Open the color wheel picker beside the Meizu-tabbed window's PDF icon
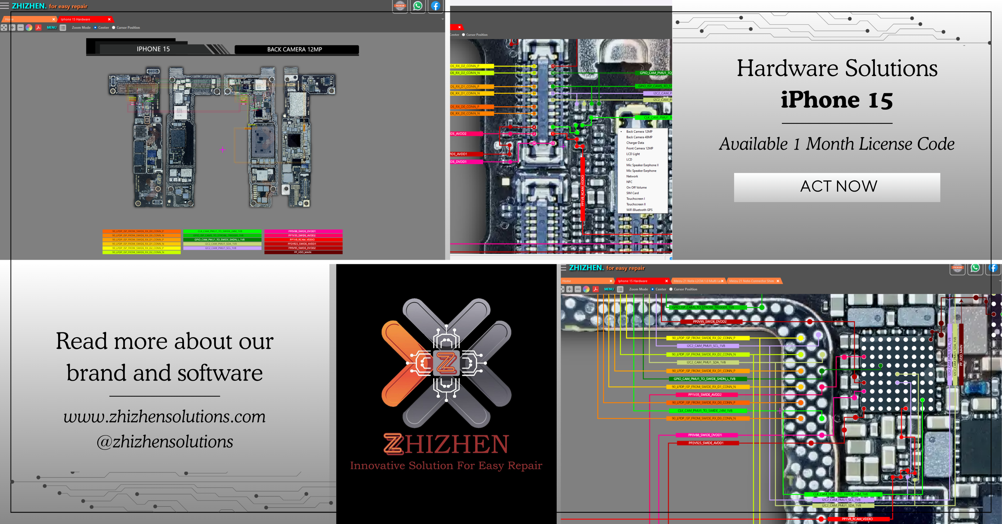 click(x=586, y=289)
